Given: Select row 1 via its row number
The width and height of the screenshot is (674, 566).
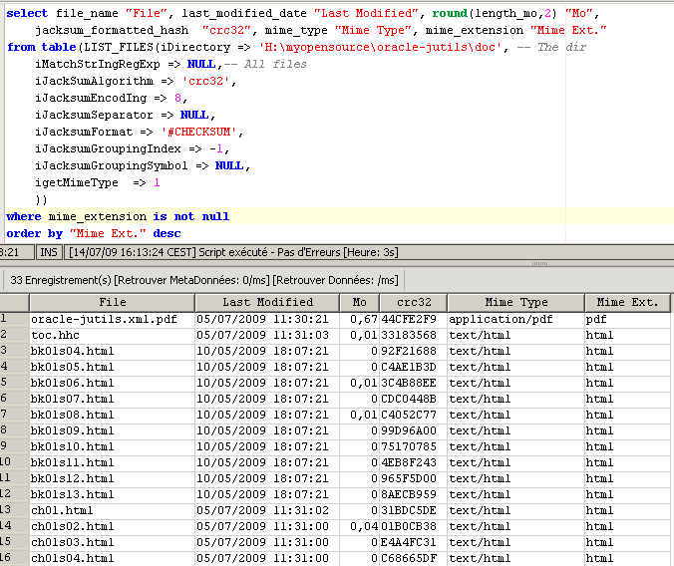Looking at the screenshot, I should [13, 319].
